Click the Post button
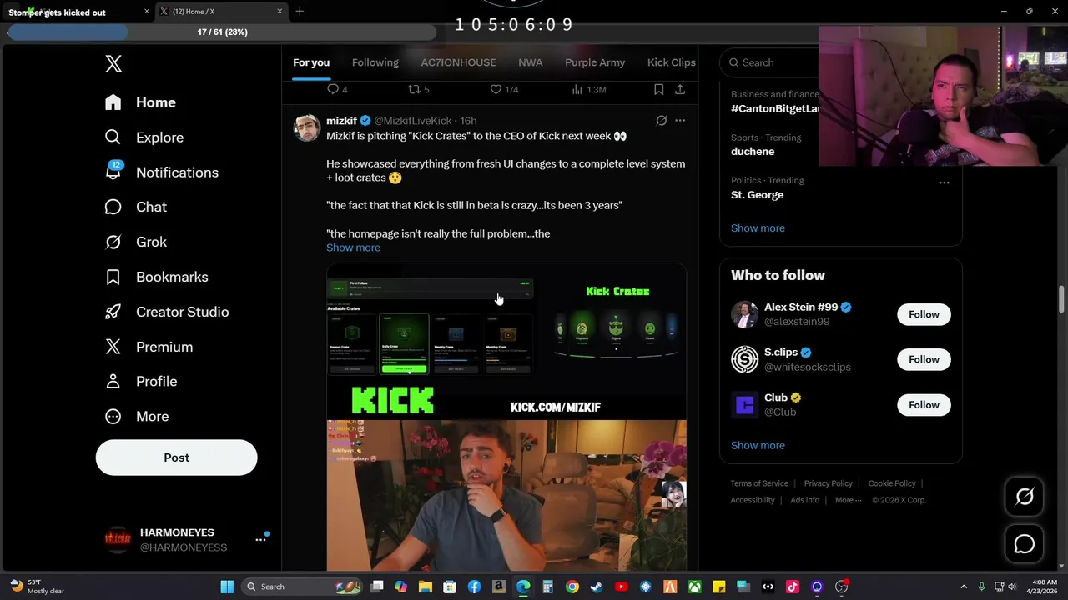This screenshot has width=1068, height=600. [x=176, y=457]
